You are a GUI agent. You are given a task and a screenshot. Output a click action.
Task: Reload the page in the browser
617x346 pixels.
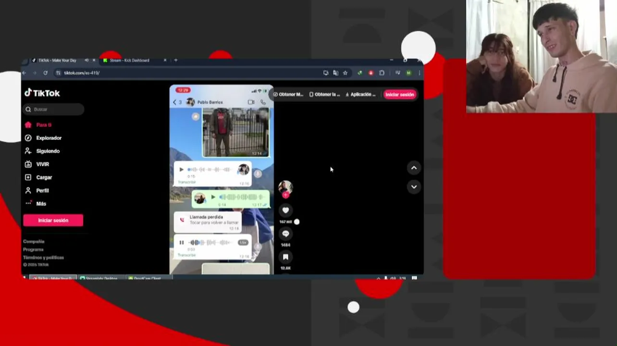(x=45, y=73)
